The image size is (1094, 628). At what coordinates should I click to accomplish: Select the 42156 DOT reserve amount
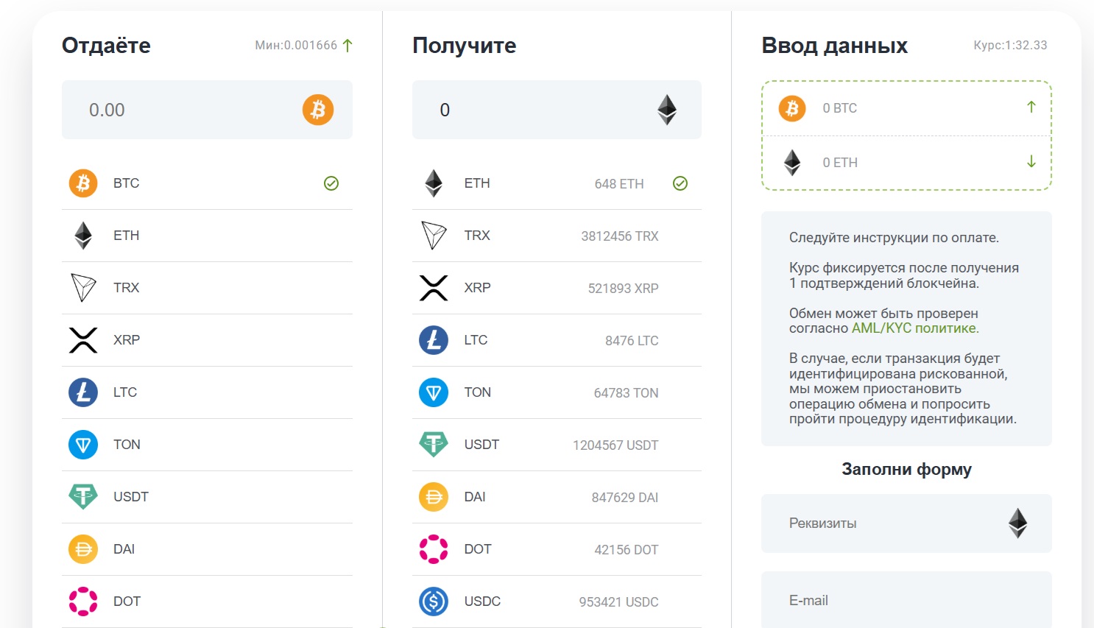(627, 550)
